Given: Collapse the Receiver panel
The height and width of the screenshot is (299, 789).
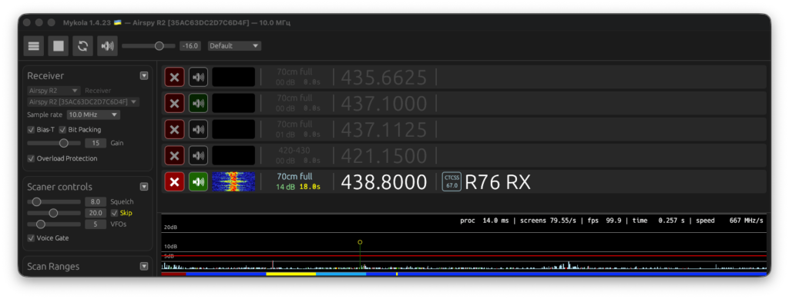Looking at the screenshot, I should tap(144, 76).
